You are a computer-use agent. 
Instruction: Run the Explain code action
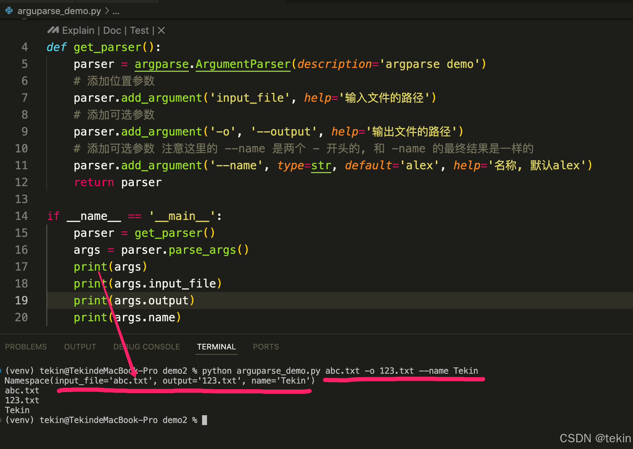pos(78,30)
